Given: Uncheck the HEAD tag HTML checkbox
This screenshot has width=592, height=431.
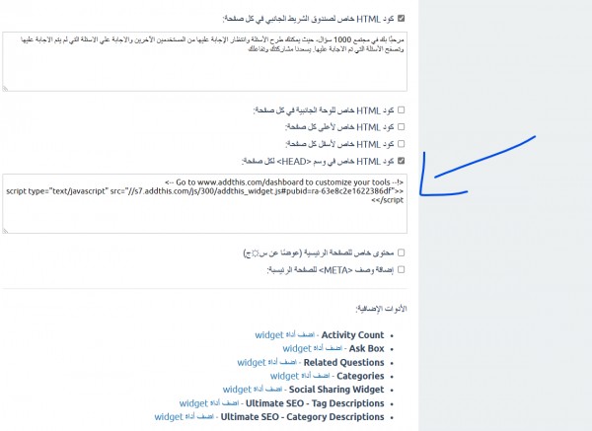Looking at the screenshot, I should pos(400,159).
